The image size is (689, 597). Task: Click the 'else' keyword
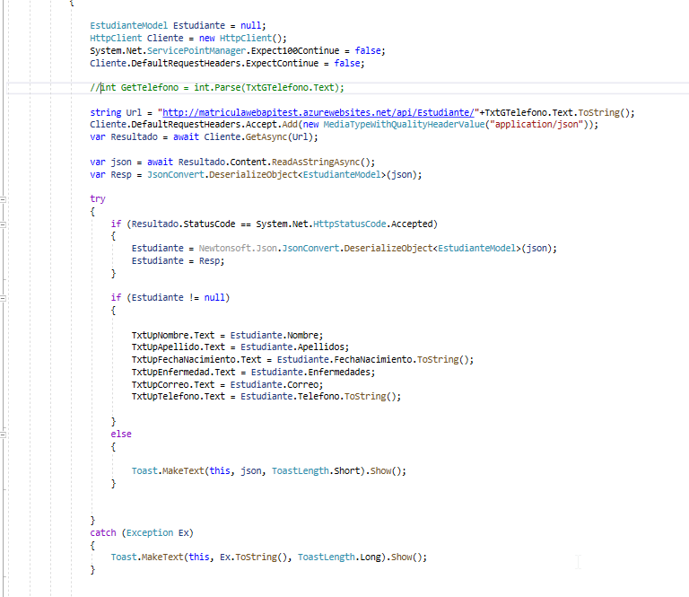click(121, 435)
